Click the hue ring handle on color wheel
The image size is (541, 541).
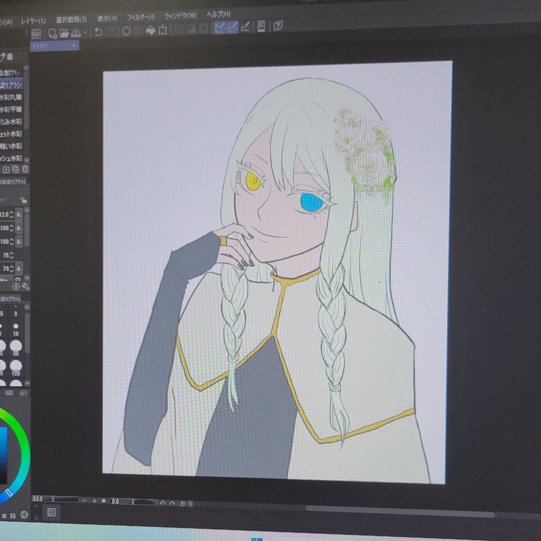tap(9, 492)
